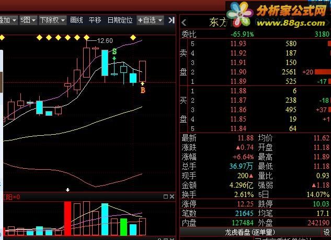This screenshot has height=240, width=331.
Task: Click 外盘 value 242190
Action: 318,223
